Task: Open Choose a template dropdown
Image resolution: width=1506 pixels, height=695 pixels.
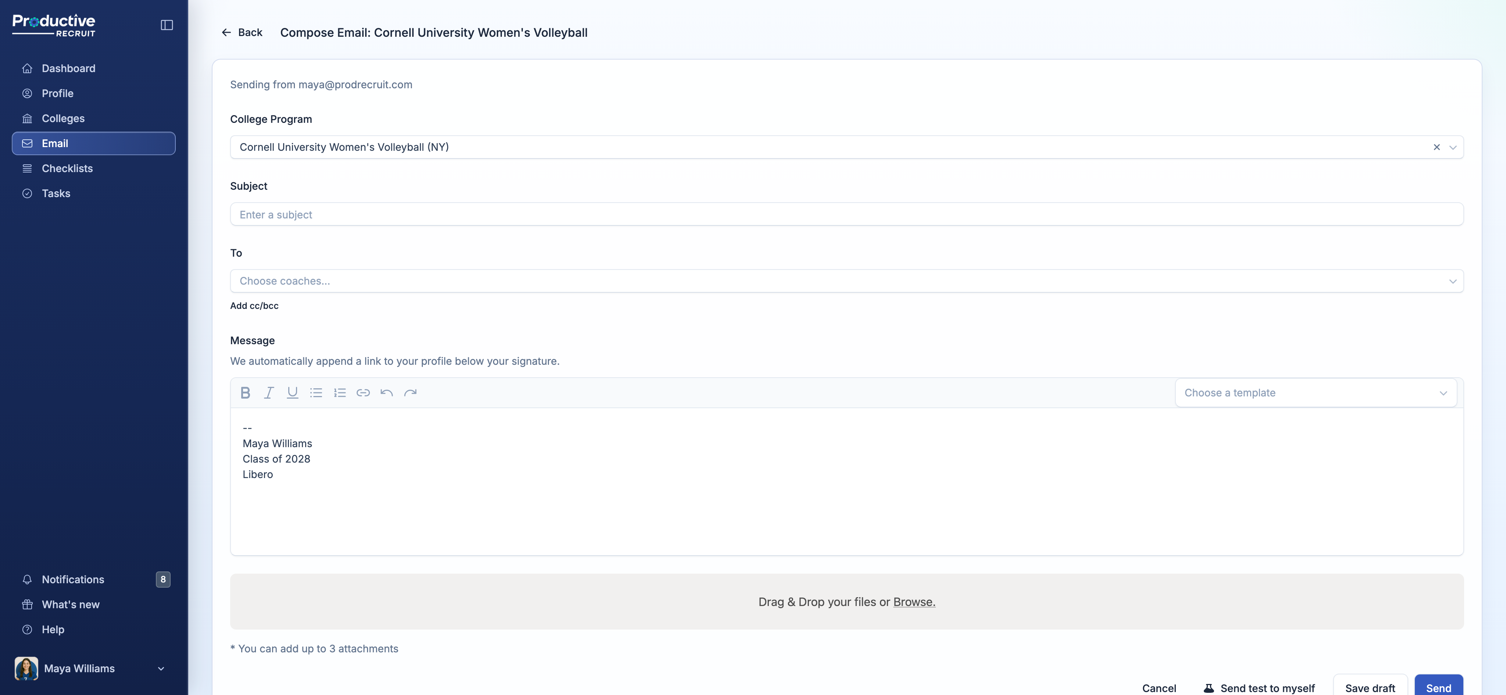Action: [1316, 393]
